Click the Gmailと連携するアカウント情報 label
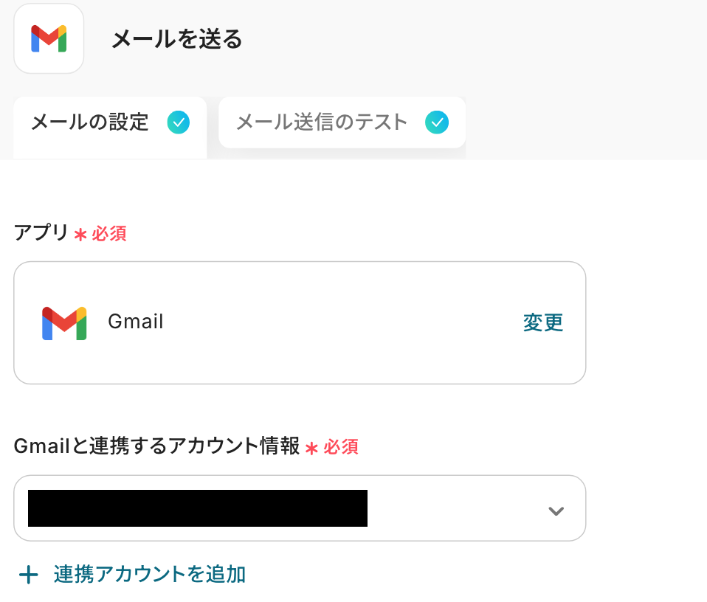This screenshot has height=602, width=707. pyautogui.click(x=156, y=446)
